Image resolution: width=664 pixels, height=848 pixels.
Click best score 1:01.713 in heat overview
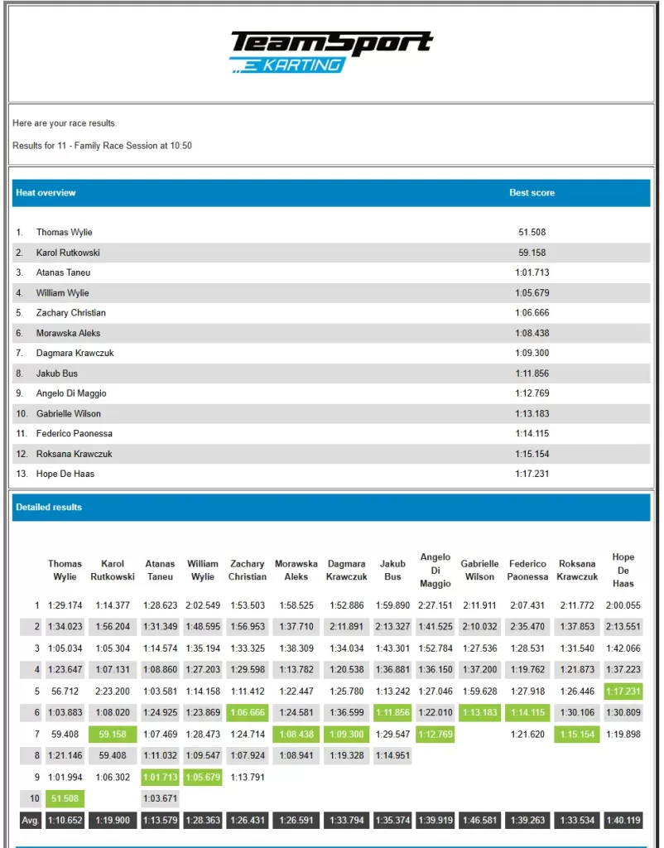[x=532, y=272]
